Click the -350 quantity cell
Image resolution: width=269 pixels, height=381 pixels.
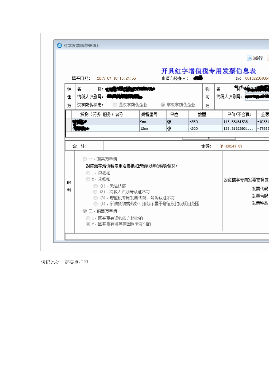click(x=206, y=122)
